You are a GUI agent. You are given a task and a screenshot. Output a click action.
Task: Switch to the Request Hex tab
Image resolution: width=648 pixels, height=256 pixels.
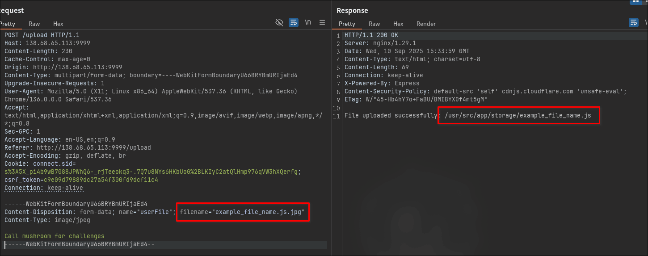(x=58, y=24)
